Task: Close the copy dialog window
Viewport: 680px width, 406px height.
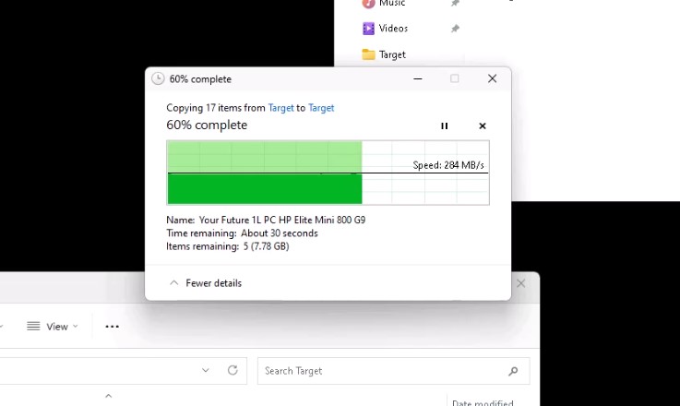Action: (492, 78)
